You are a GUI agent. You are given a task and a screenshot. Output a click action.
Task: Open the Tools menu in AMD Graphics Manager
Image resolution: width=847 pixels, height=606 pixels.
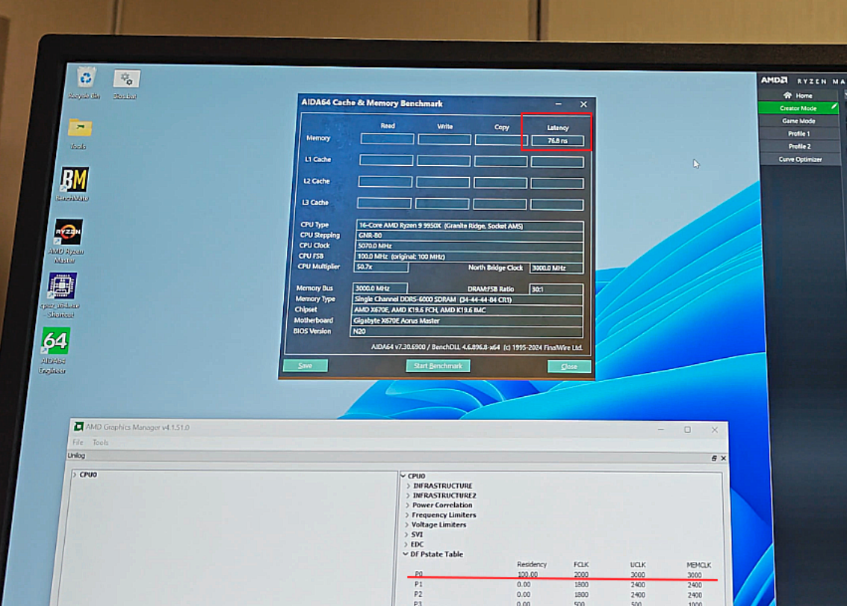pyautogui.click(x=100, y=442)
